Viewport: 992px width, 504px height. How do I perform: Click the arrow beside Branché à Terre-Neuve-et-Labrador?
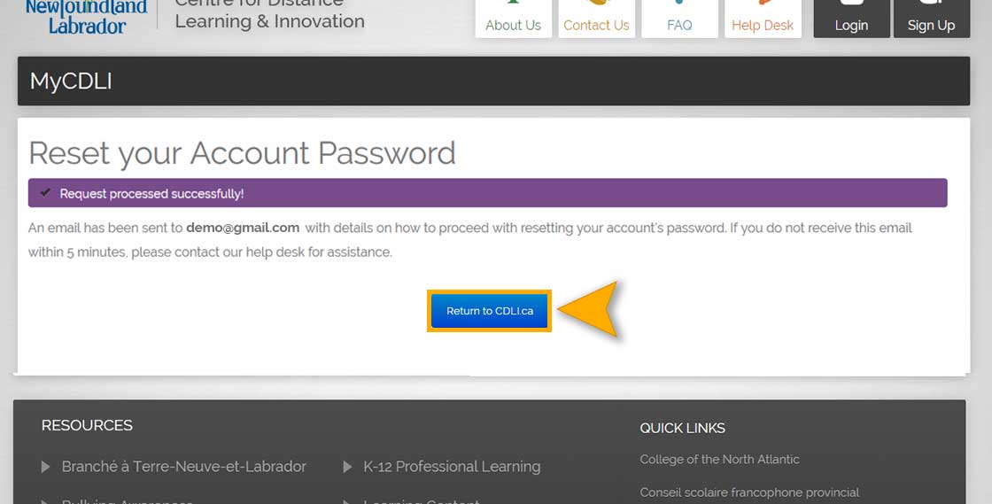pyautogui.click(x=45, y=467)
